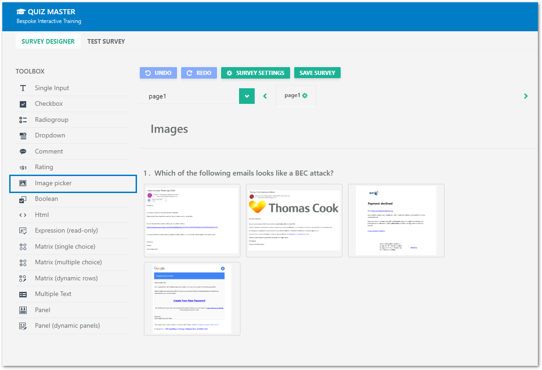Switch to the Test Survey tab
Viewport: 542px width, 370px height.
click(106, 41)
